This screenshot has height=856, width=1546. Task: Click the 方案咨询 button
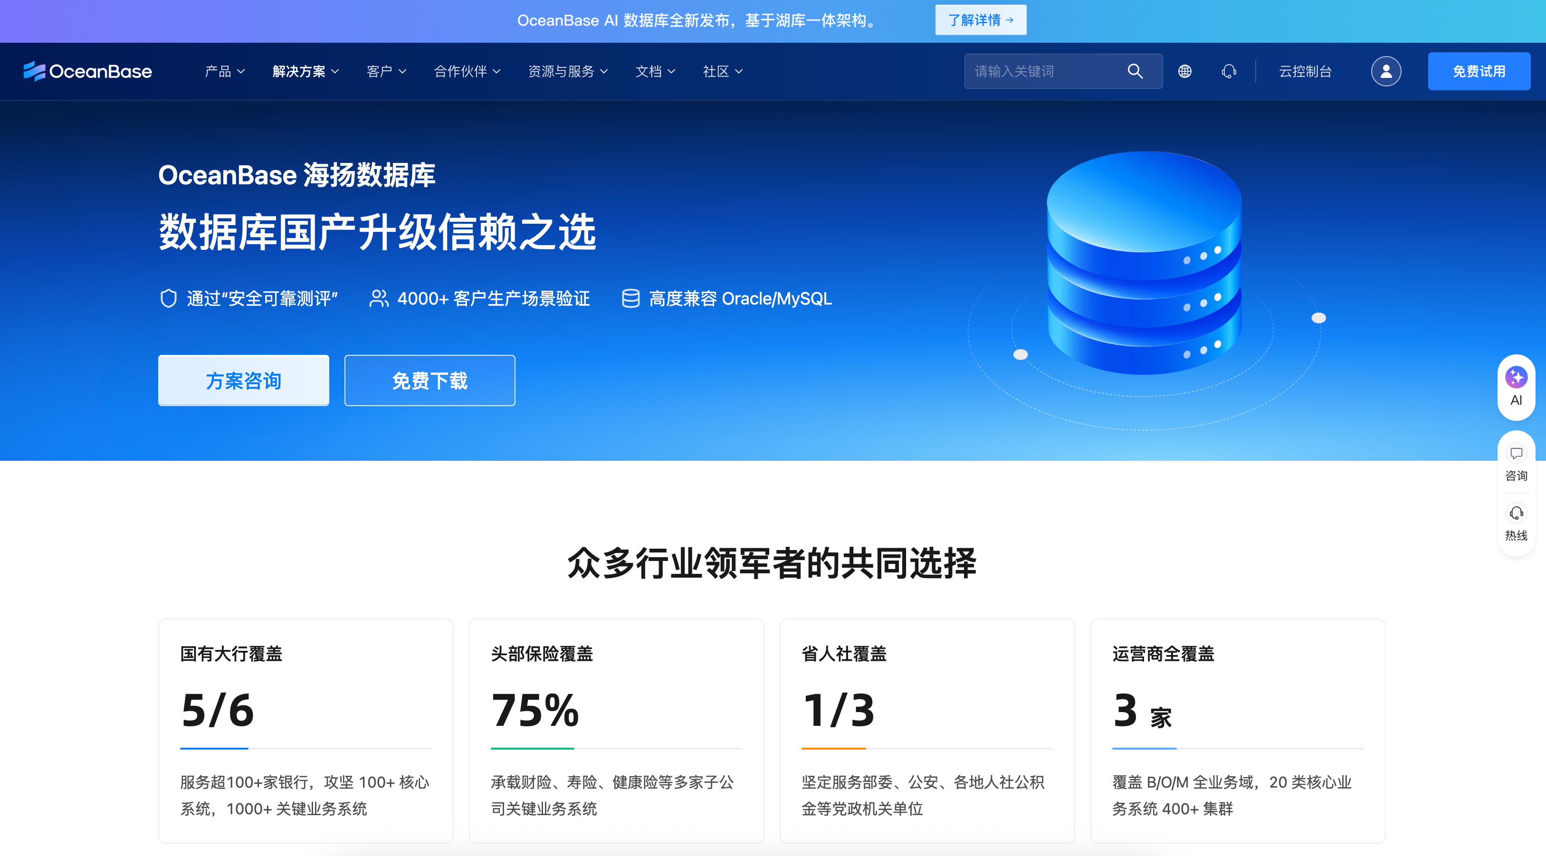(244, 380)
